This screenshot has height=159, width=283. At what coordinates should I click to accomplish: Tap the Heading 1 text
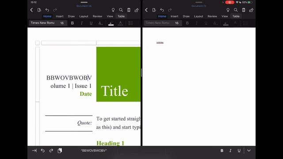(110, 143)
